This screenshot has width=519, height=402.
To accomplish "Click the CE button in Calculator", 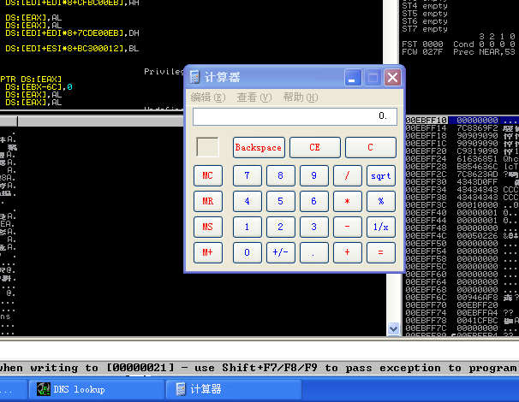I will (x=315, y=147).
